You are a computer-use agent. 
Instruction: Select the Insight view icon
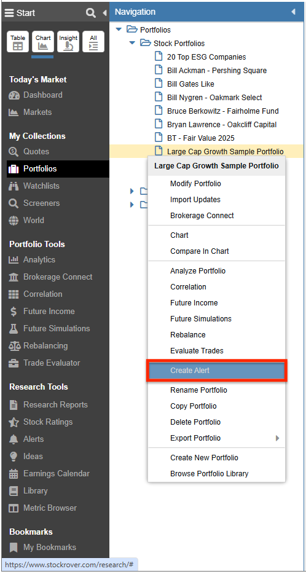pyautogui.click(x=68, y=42)
